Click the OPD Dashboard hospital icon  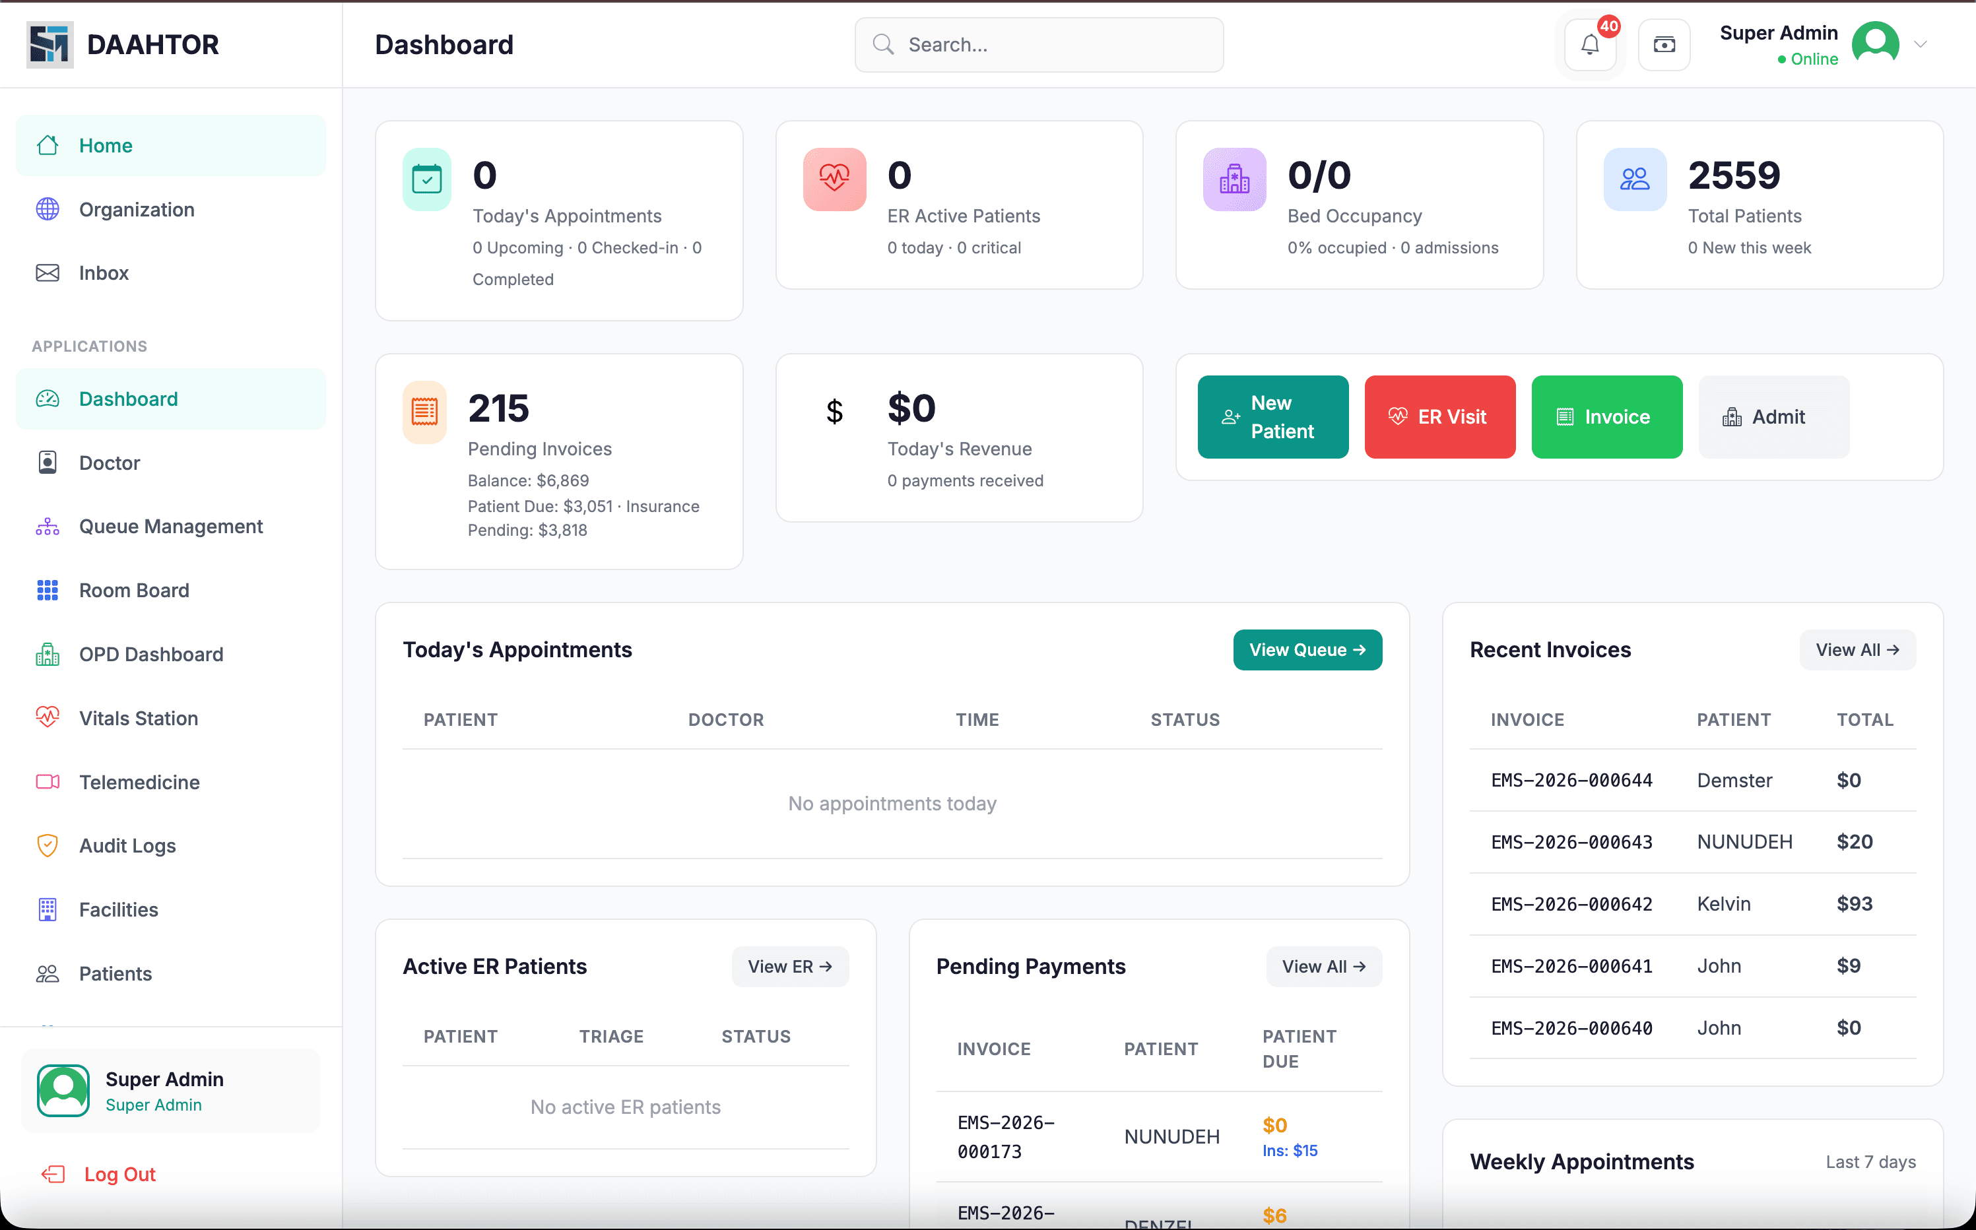[x=47, y=654]
